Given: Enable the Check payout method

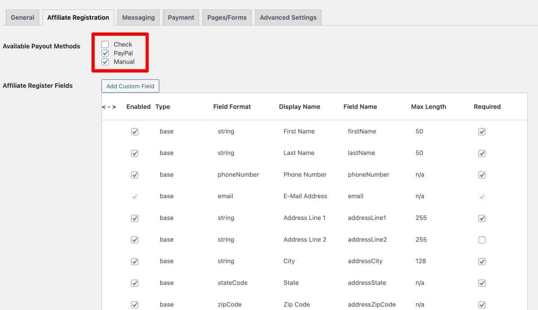Looking at the screenshot, I should coord(105,44).
